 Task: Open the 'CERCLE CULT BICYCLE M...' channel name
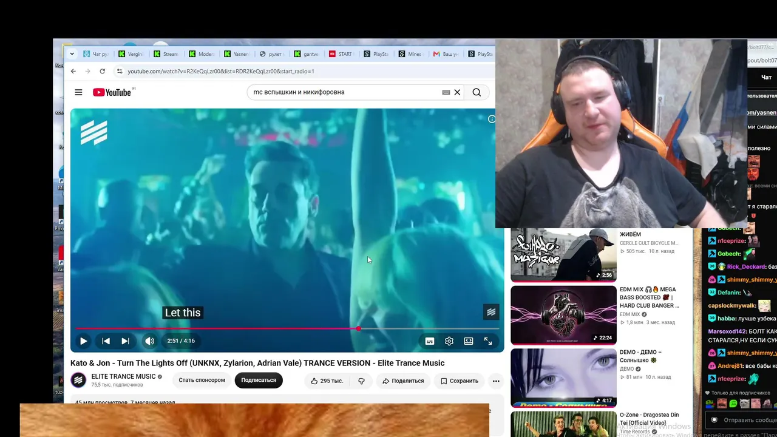(649, 243)
